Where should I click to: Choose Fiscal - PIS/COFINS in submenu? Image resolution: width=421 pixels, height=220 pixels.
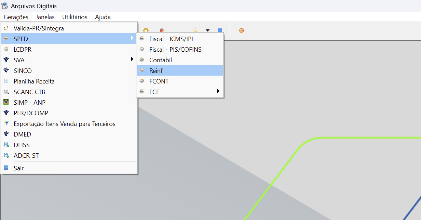click(x=180, y=49)
